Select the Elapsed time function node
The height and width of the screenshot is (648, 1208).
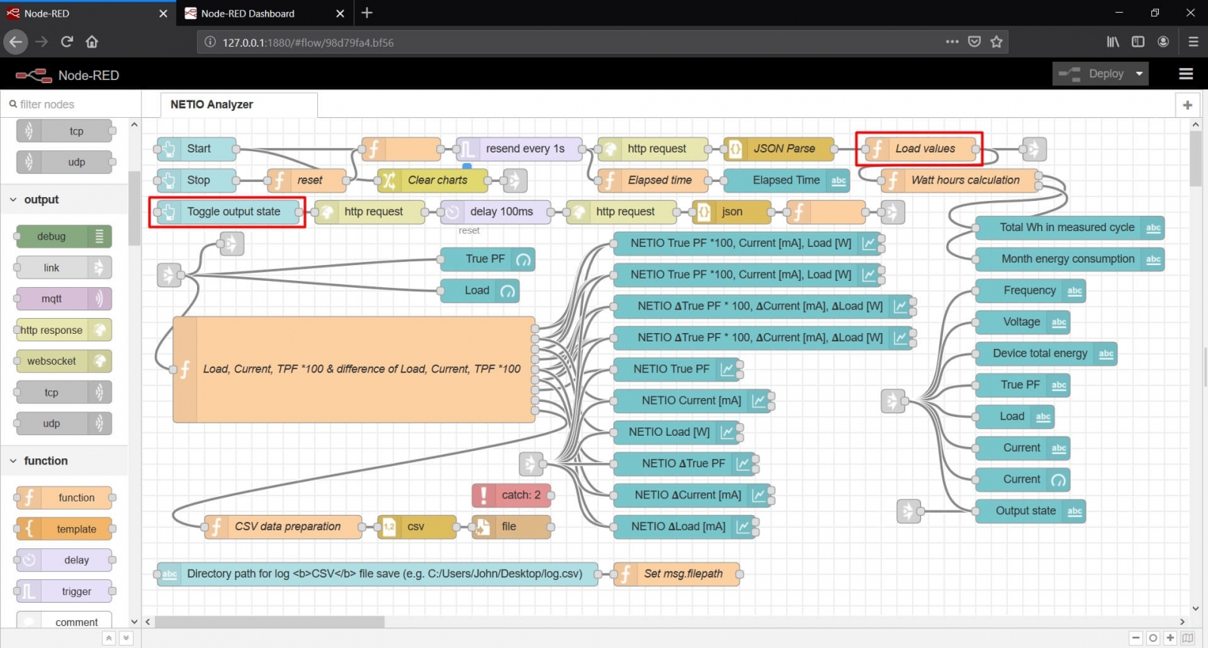click(653, 180)
